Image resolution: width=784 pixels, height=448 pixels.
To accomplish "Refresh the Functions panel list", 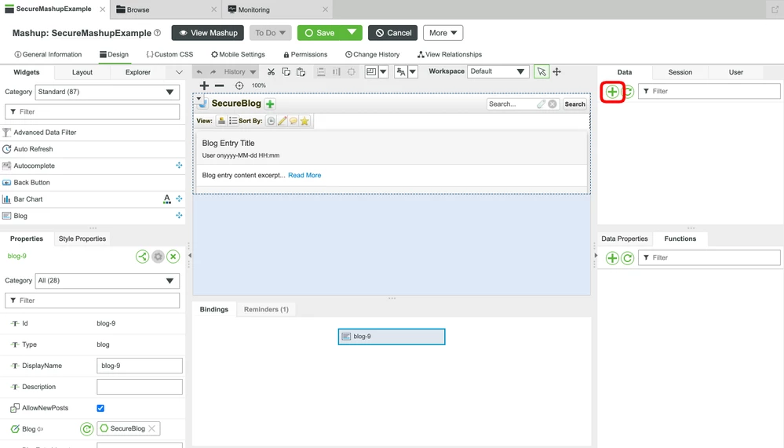I will (628, 258).
